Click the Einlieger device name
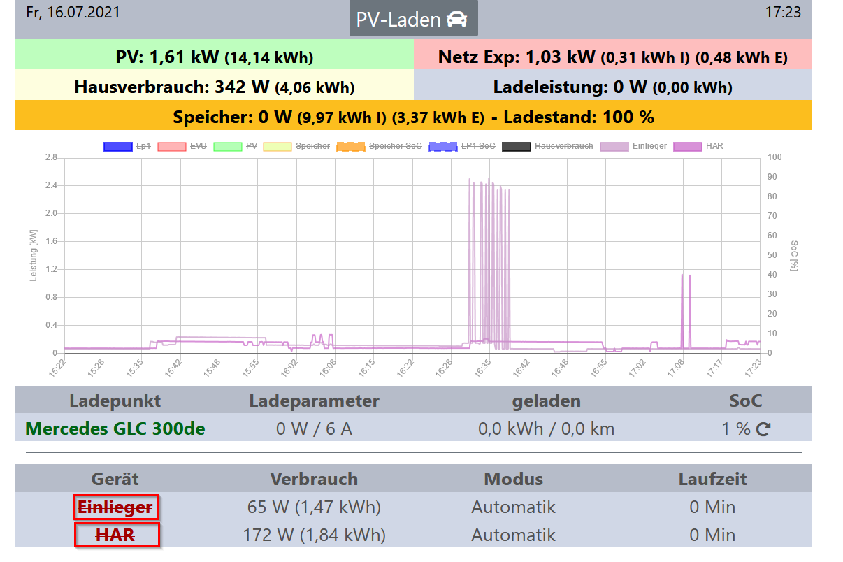Screen dimensions: 843x562 click(115, 507)
